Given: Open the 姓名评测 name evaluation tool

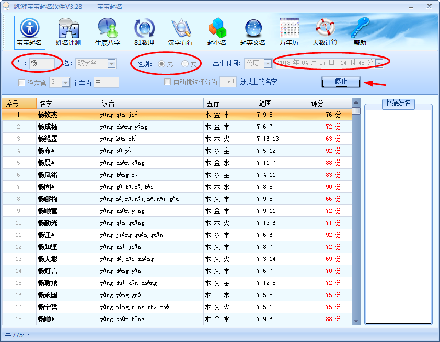Looking at the screenshot, I should [x=68, y=32].
